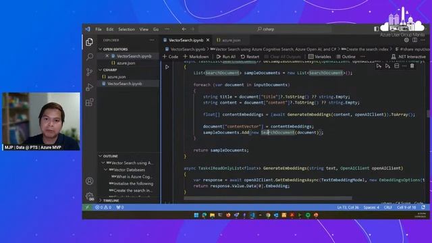Run the current notebook cell
Screen dimensions: 432x243
[x=167, y=67]
